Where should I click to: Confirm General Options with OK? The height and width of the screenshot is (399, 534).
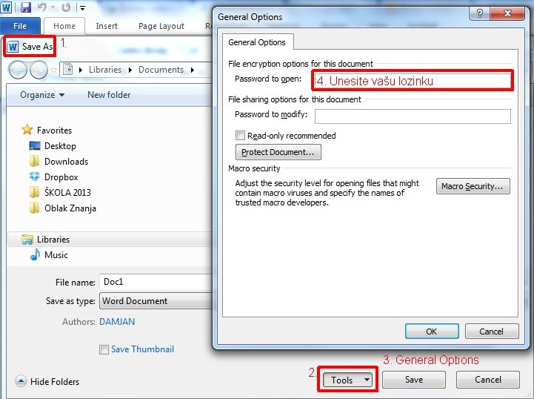[x=431, y=332]
